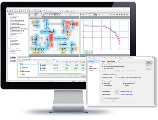Open the Load Flow Calculation link
The width and height of the screenshot is (158, 120).
click(x=128, y=71)
